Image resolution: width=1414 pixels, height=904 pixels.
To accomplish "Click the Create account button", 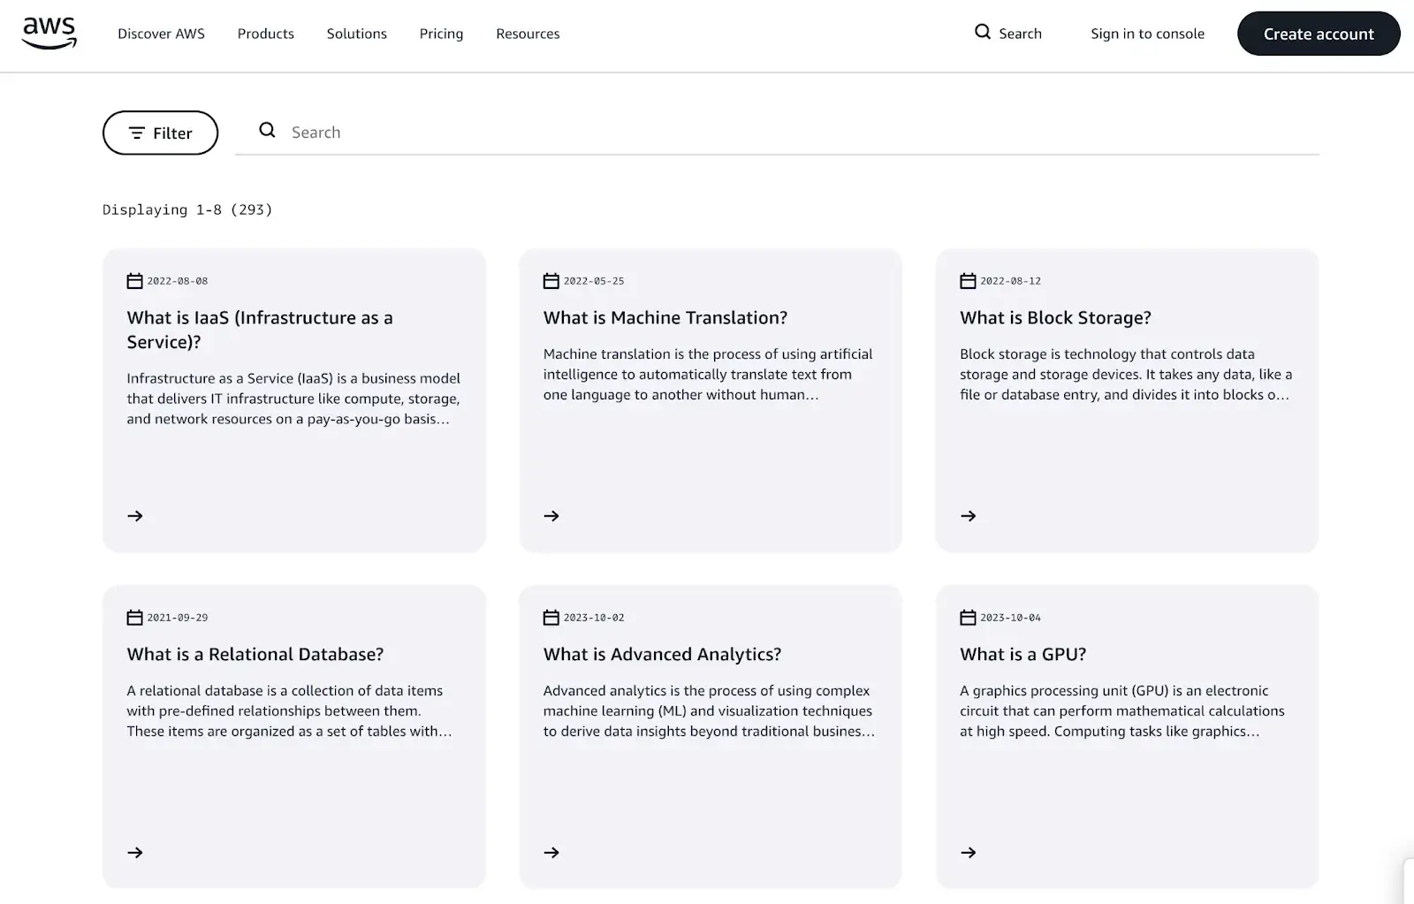I will tap(1319, 34).
